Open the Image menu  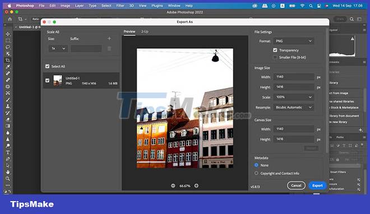coord(66,6)
